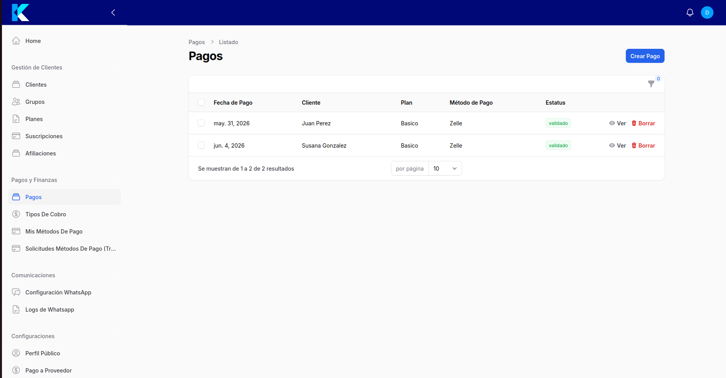Click the Configuración WhatsApp chat icon
This screenshot has width=726, height=378.
click(16, 292)
